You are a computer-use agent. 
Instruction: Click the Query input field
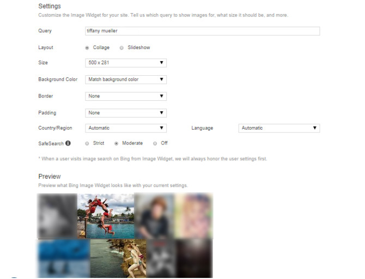coord(203,31)
